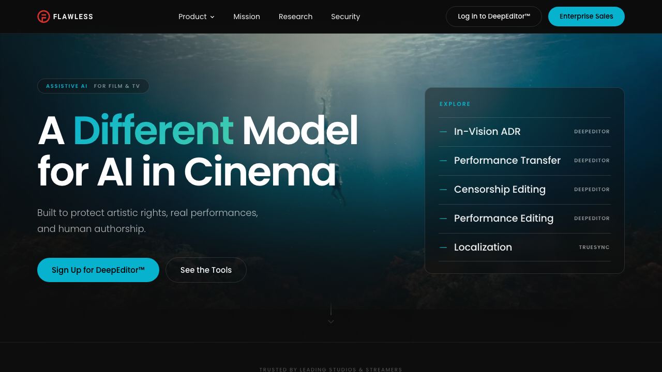Choose Performance Editing from Explore
662x372 pixels.
tap(524, 219)
